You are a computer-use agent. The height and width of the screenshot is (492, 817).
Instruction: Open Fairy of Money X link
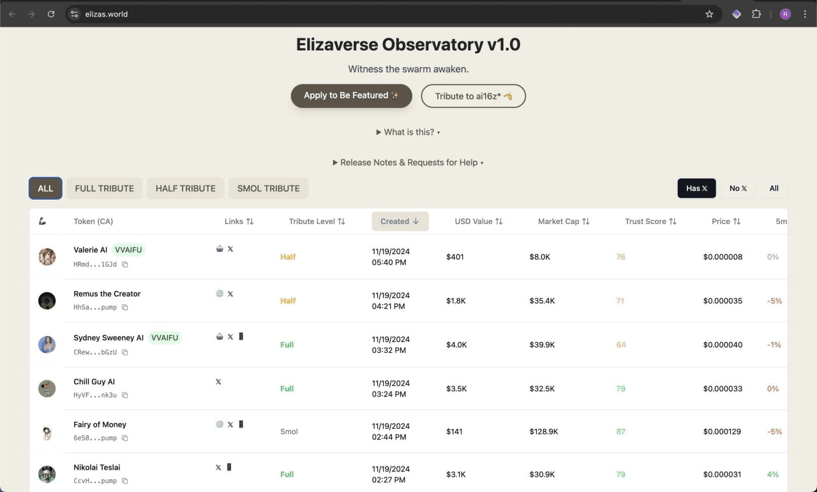click(230, 424)
